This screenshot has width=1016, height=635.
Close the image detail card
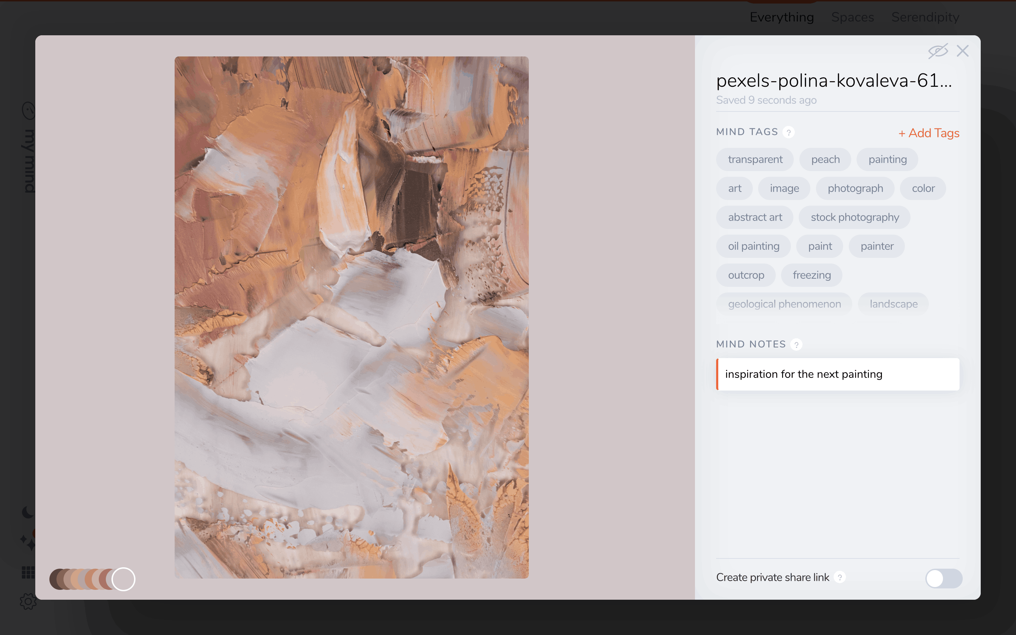[x=962, y=51]
